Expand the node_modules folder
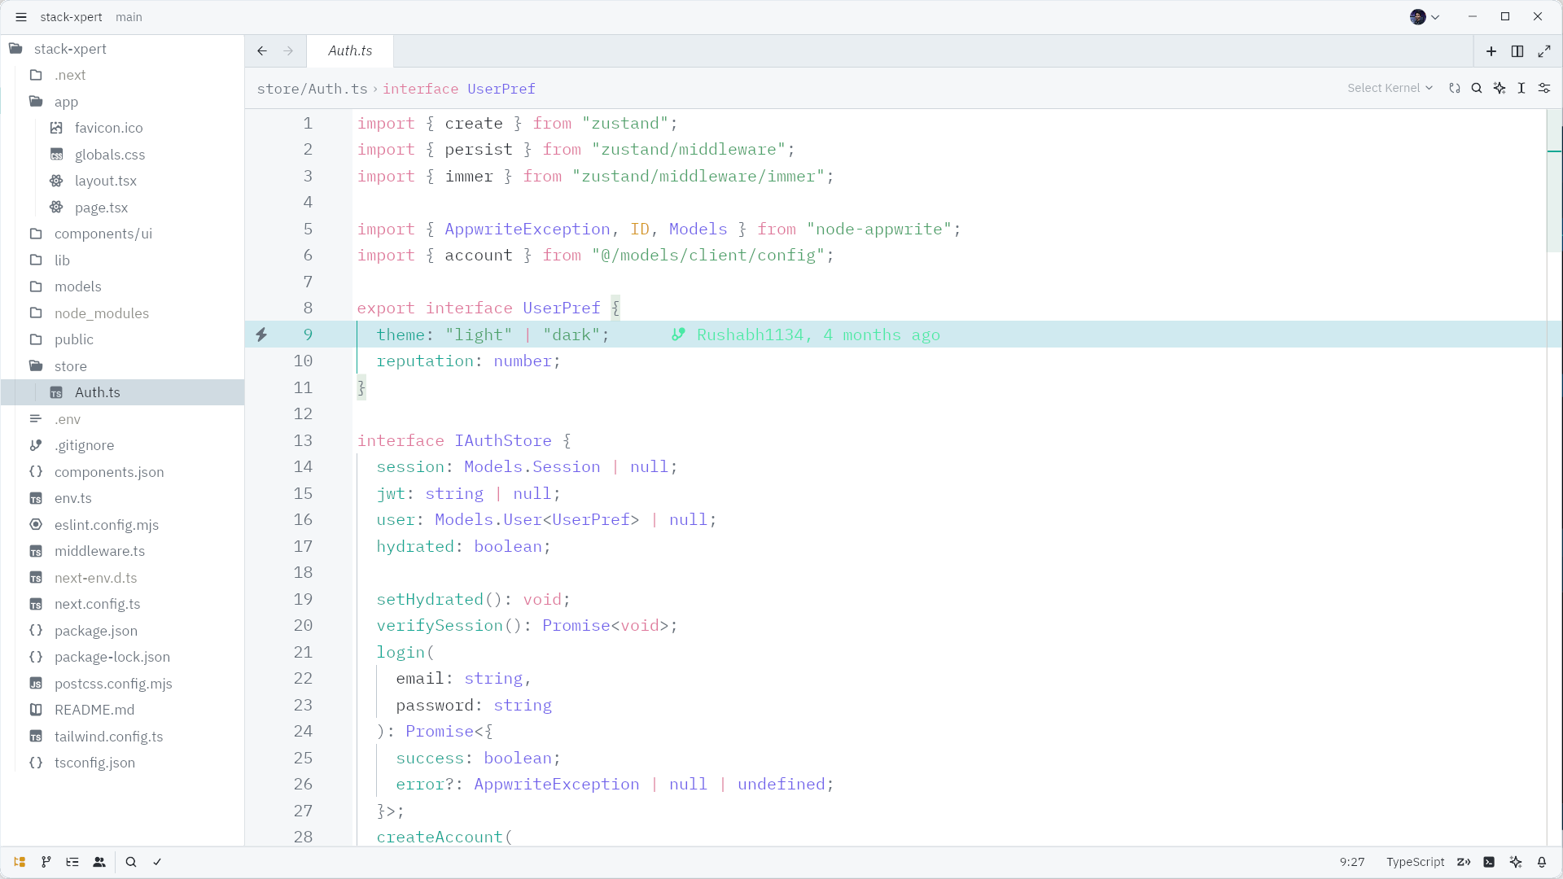Screen dimensions: 1563x879 click(122, 313)
